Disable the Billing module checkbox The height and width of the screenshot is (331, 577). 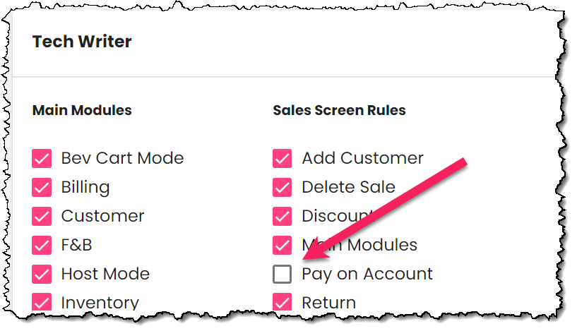click(42, 187)
